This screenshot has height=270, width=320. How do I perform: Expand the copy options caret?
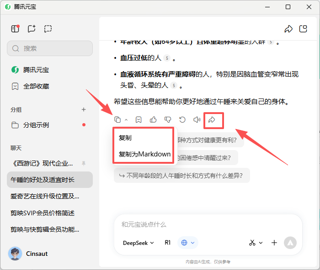126,120
